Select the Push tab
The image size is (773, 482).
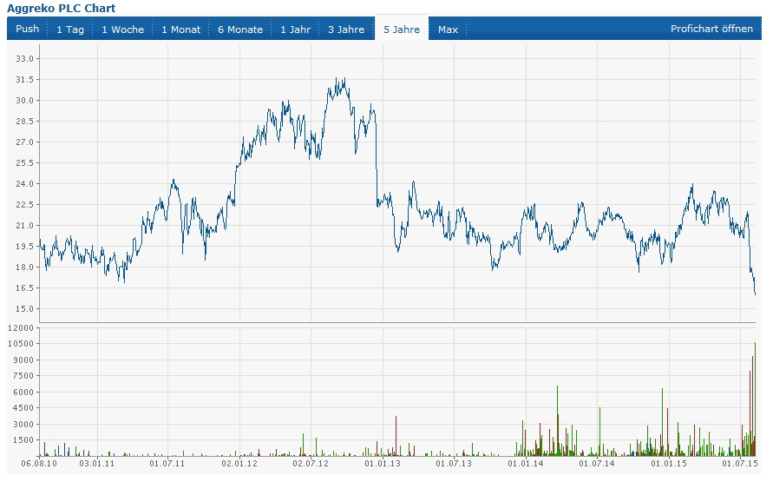(x=27, y=30)
